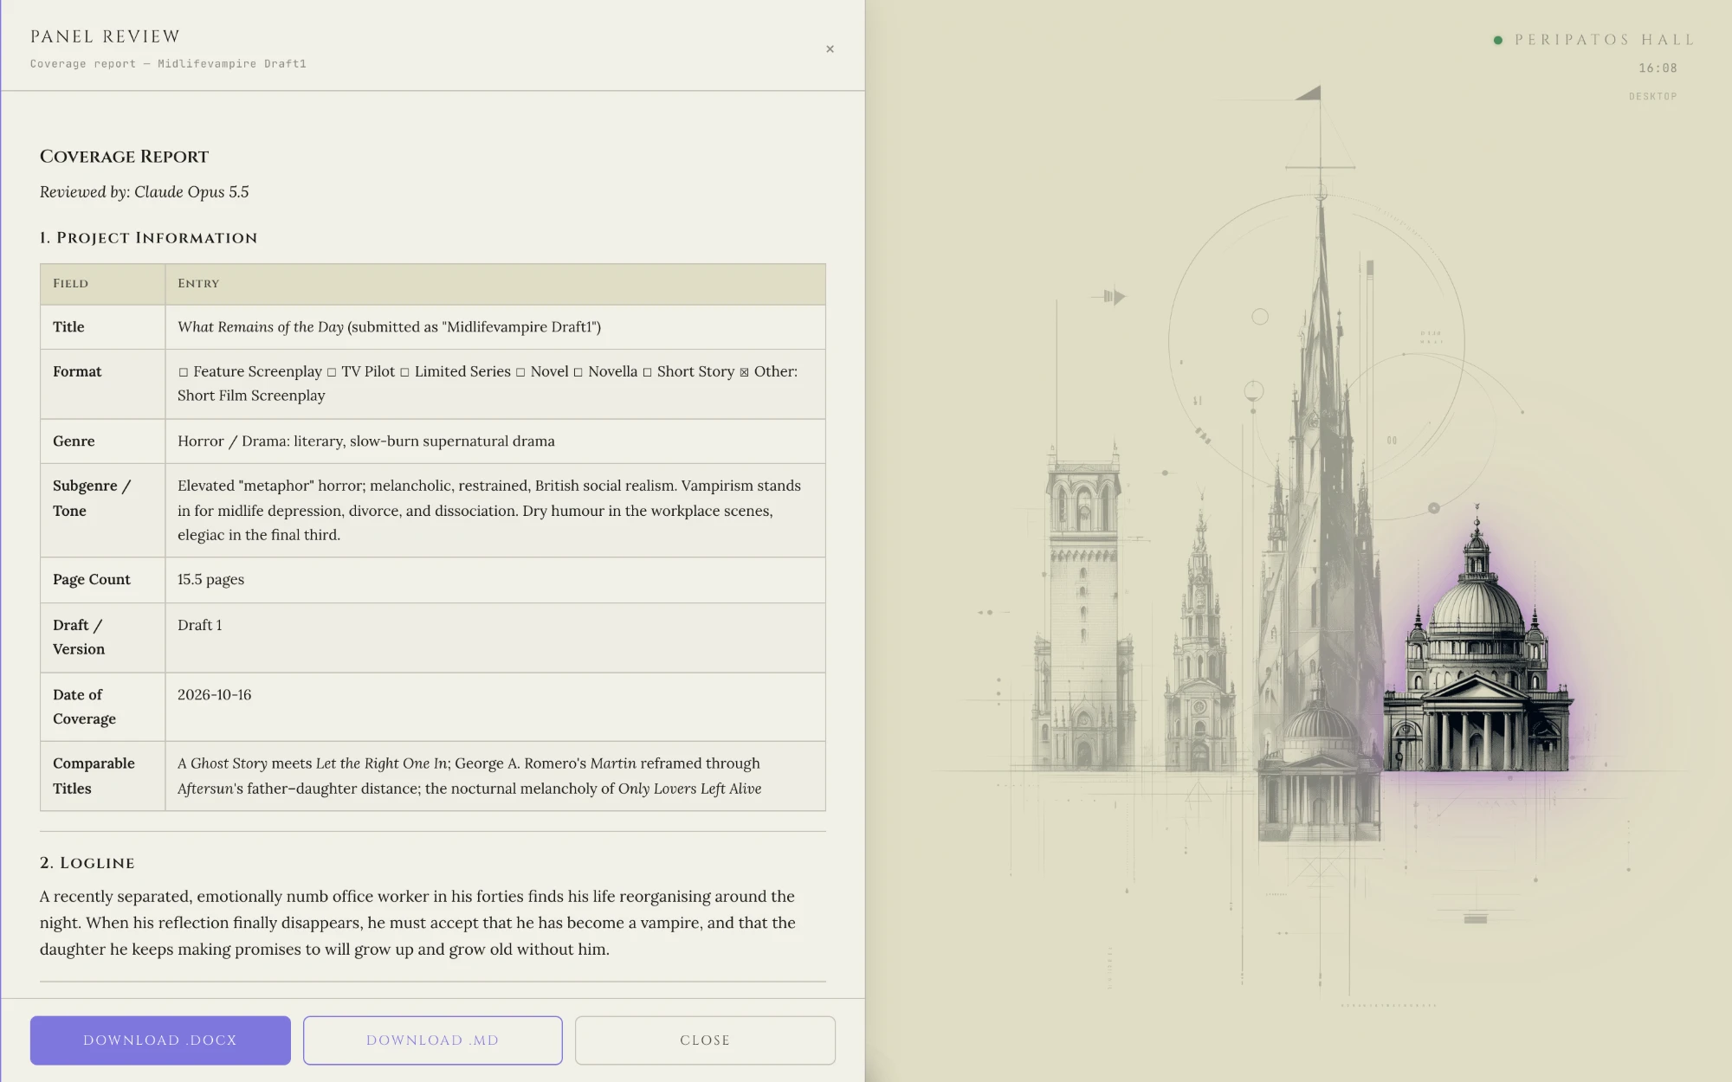Click the 'Coverage Report' heading

(x=124, y=157)
